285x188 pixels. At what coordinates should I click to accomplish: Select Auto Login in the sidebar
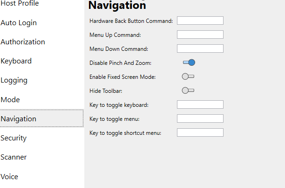[x=19, y=23]
